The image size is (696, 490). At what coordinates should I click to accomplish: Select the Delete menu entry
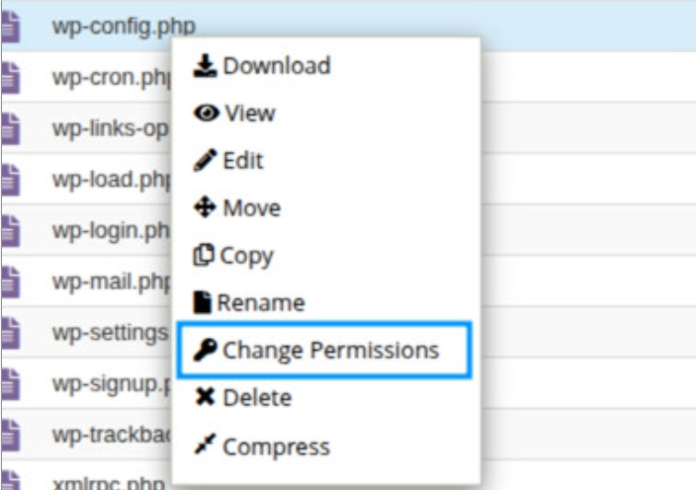click(257, 397)
